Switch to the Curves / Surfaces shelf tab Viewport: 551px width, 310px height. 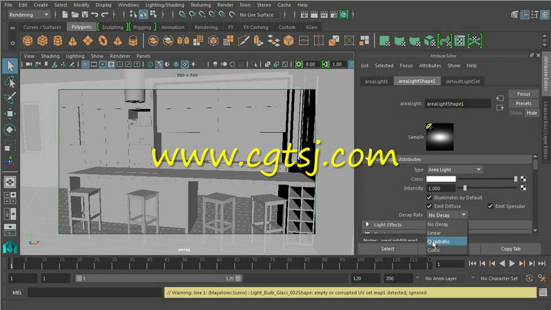[x=42, y=27]
